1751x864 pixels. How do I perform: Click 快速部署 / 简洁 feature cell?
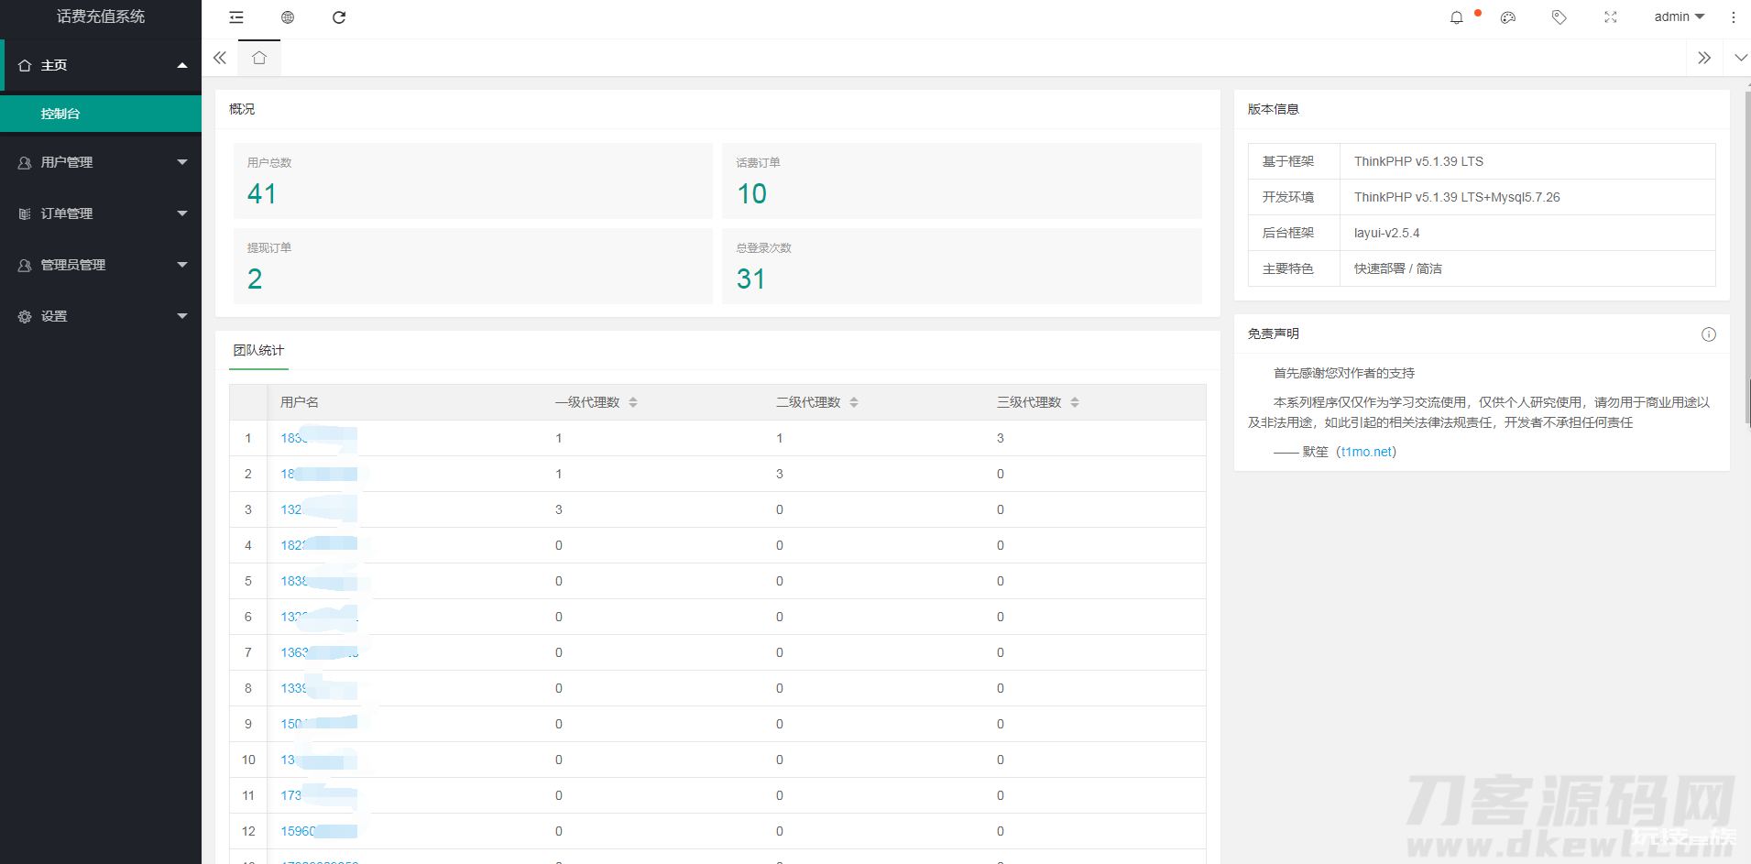point(1527,268)
